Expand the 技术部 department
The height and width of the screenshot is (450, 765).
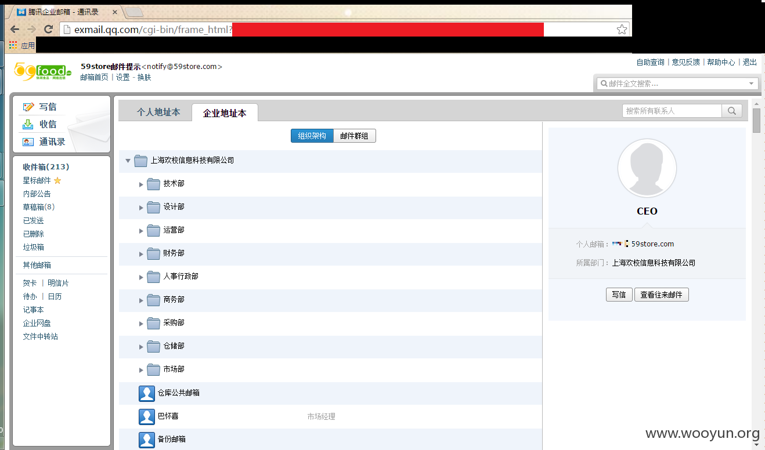point(141,184)
